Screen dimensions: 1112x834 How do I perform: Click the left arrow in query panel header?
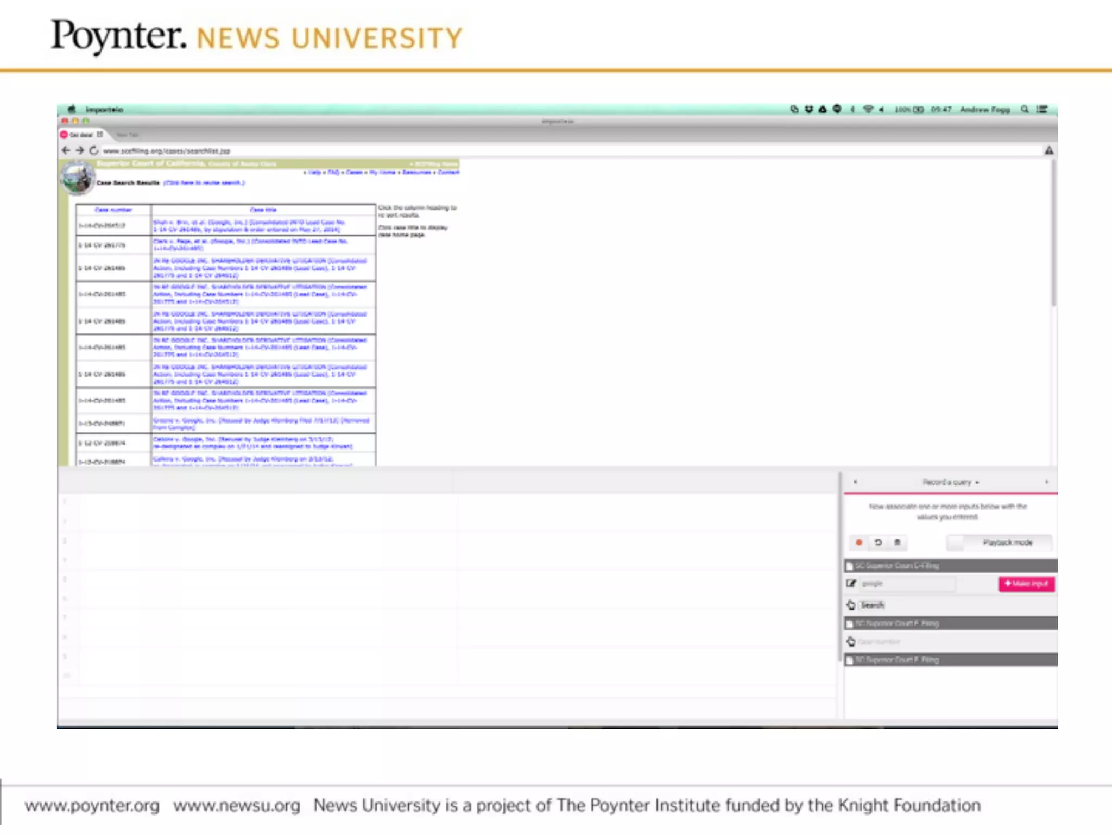pos(855,482)
